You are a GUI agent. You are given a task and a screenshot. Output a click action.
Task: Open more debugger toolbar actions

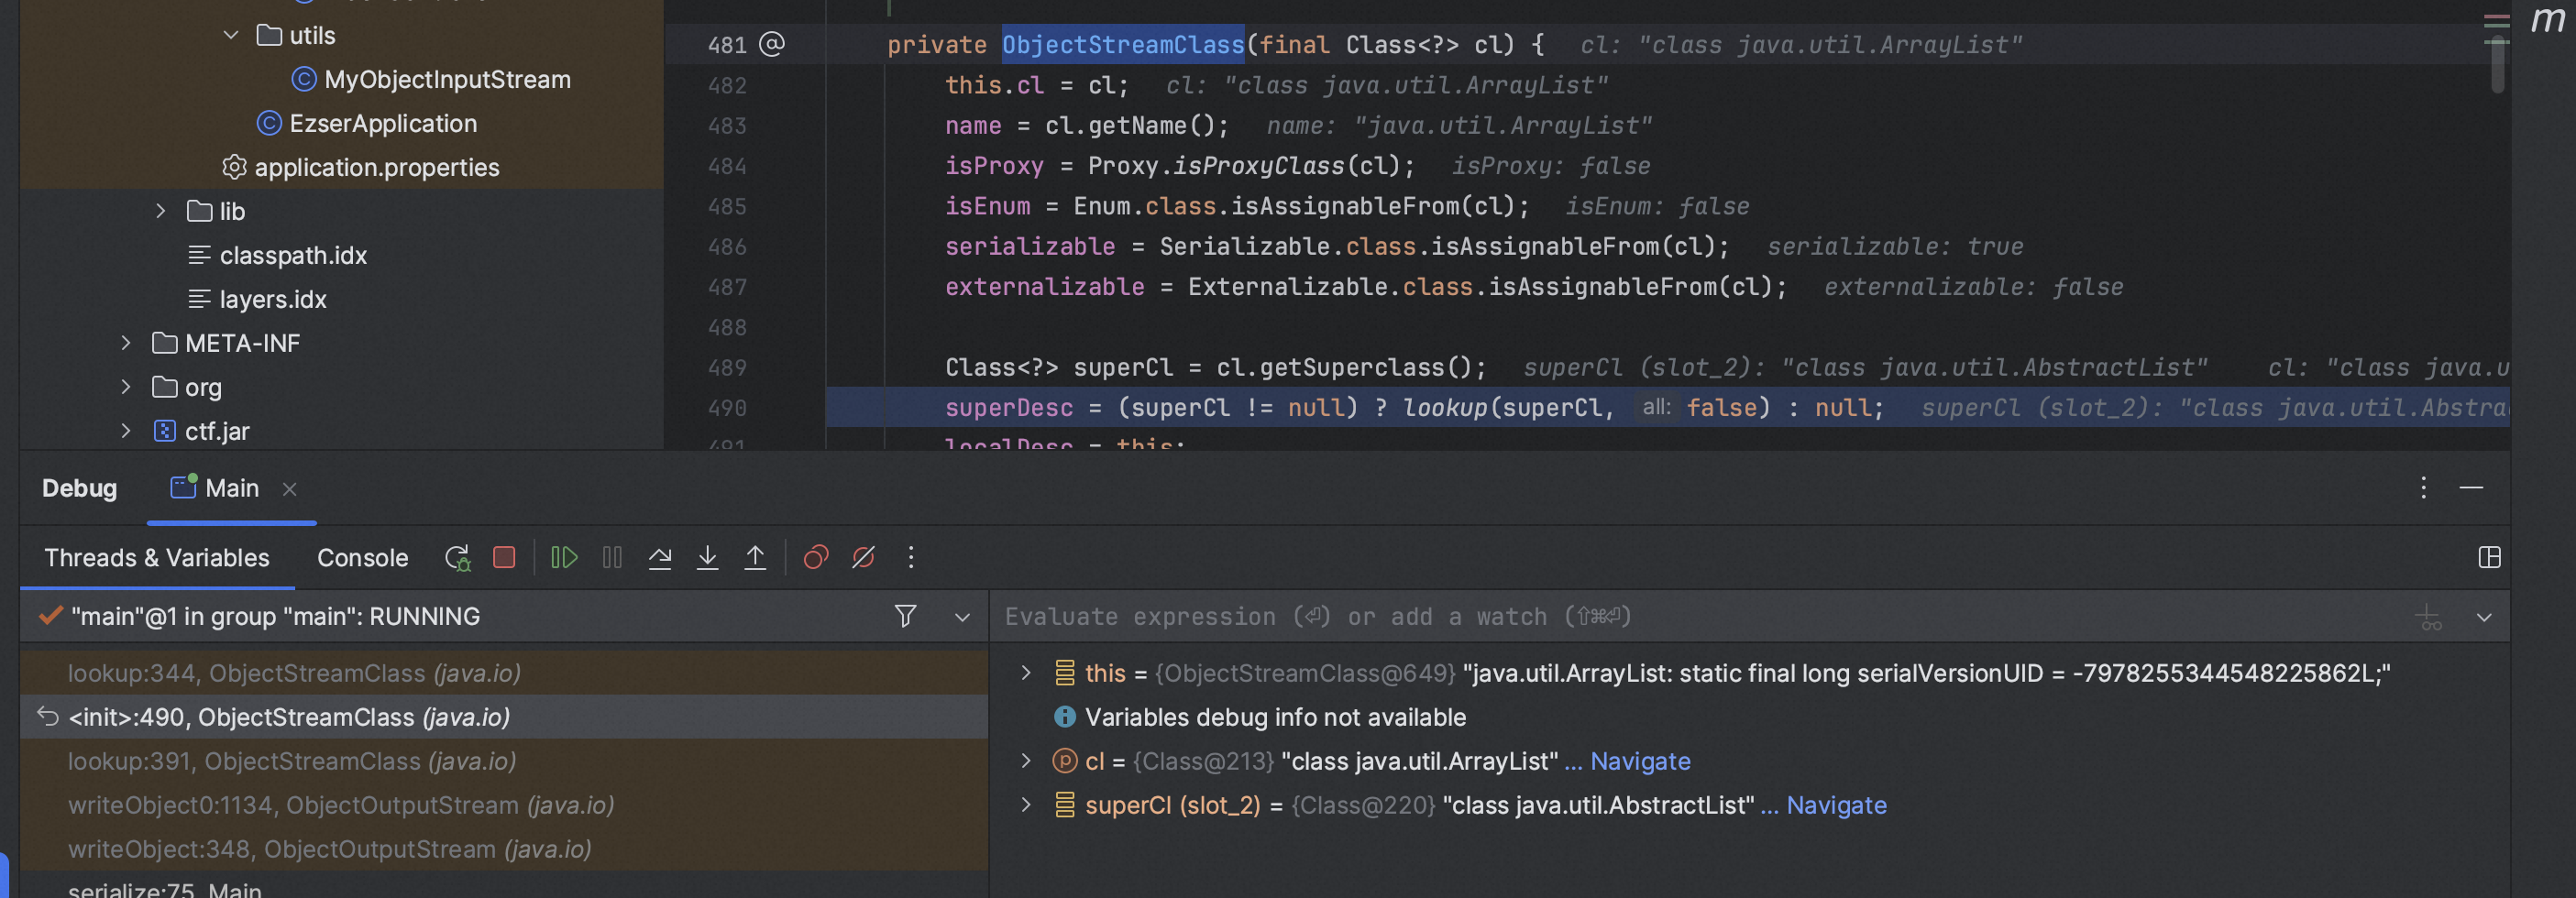[x=911, y=557]
